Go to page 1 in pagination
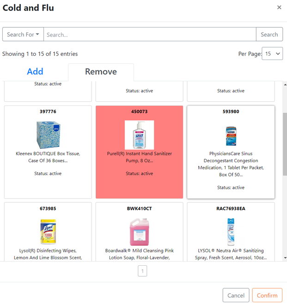The image size is (287, 305). (142, 271)
